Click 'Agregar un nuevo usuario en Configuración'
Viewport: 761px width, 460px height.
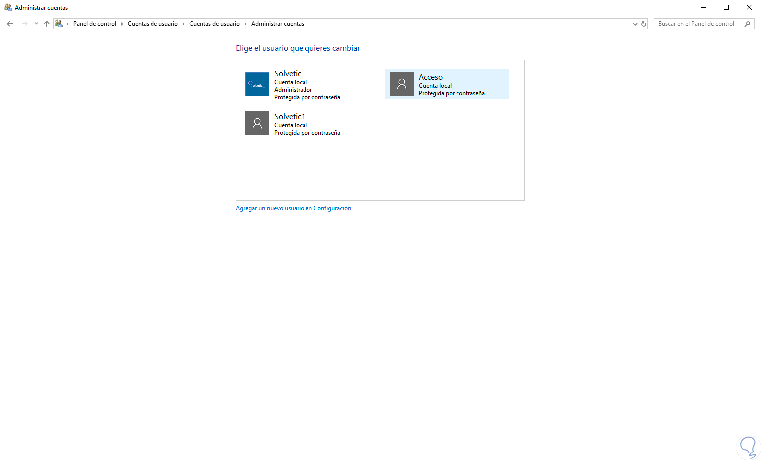tap(294, 208)
